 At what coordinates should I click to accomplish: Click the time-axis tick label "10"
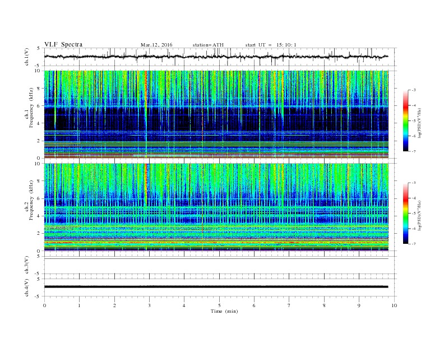[394, 305]
